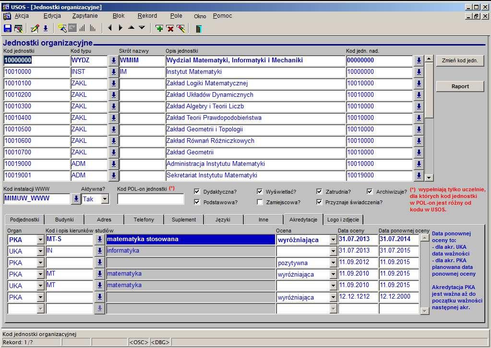Screen dimensions: 491x348
Task: Select the cell Zakład Układów Dynamicznych
Action: (x=255, y=95)
